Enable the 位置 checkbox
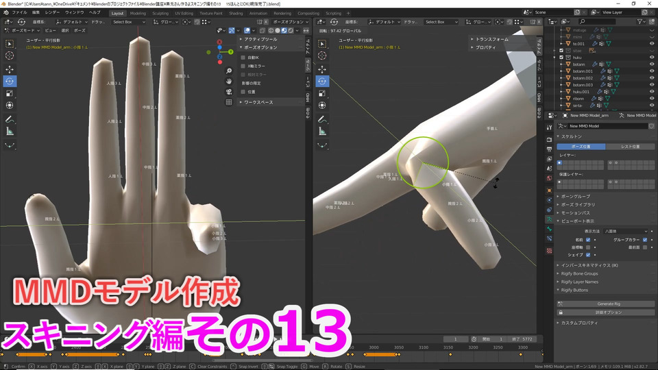 pos(243,92)
